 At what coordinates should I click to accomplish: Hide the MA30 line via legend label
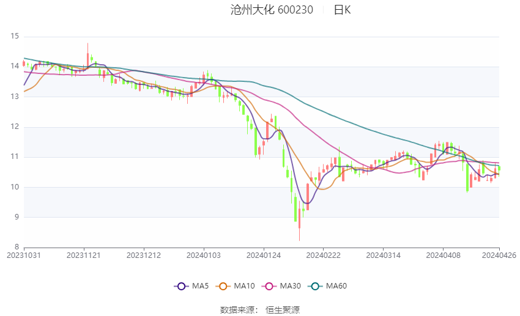(x=290, y=286)
